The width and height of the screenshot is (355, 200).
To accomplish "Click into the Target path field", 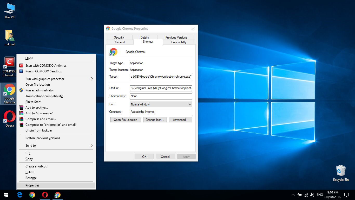I will tap(161, 77).
